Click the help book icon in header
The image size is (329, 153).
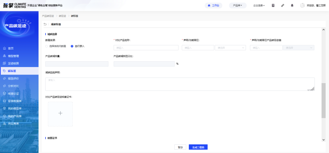pos(273,5)
